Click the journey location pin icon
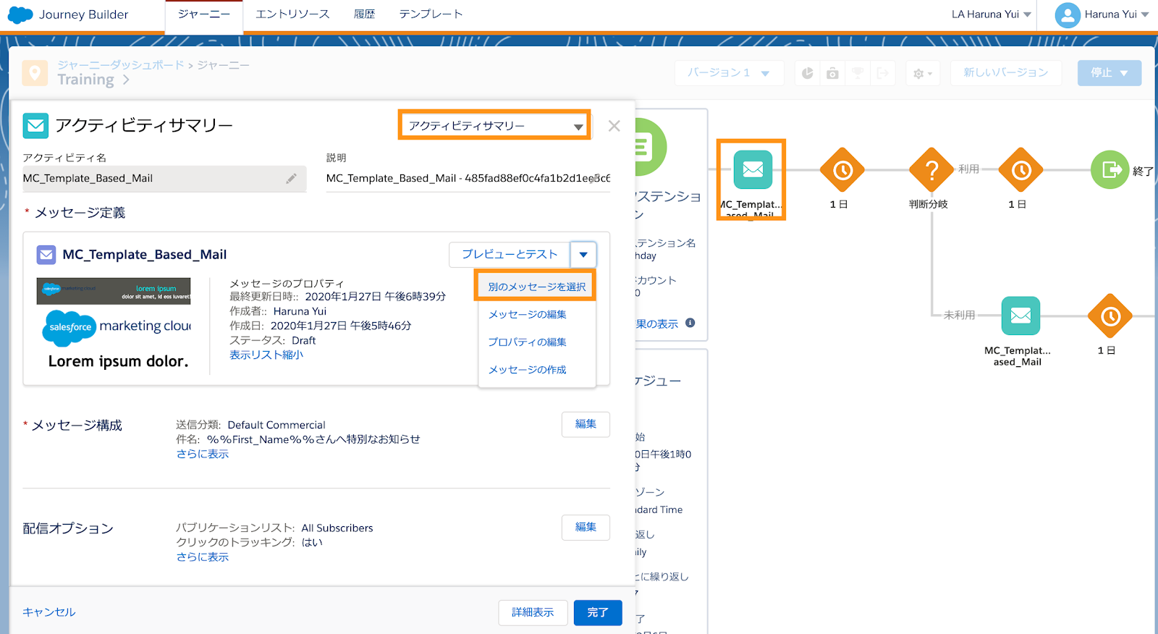Viewport: 1158px width, 634px height. click(35, 72)
